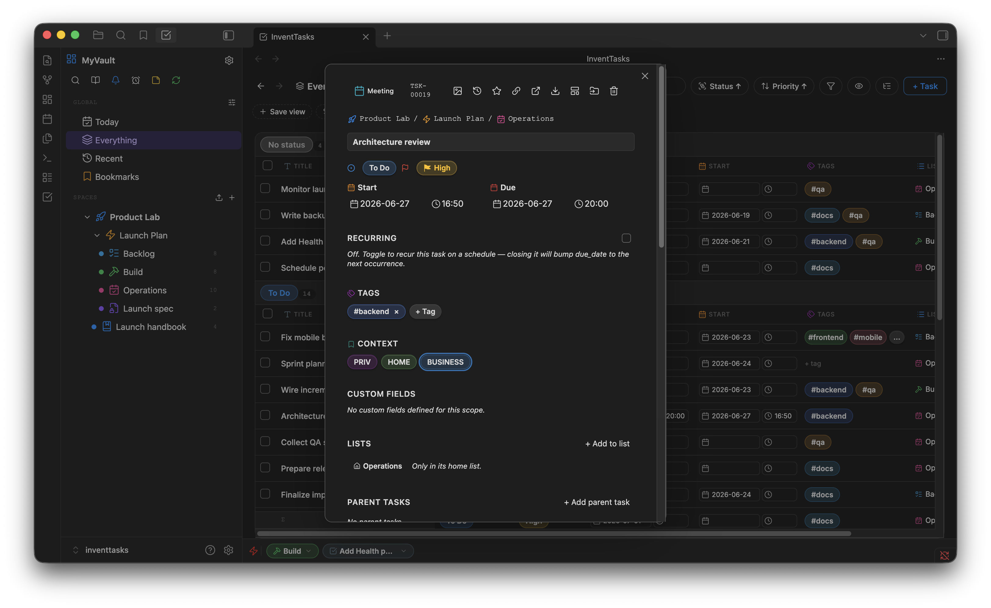This screenshot has height=608, width=991.
Task: Toggle column visibility eye icon
Action: click(x=859, y=86)
